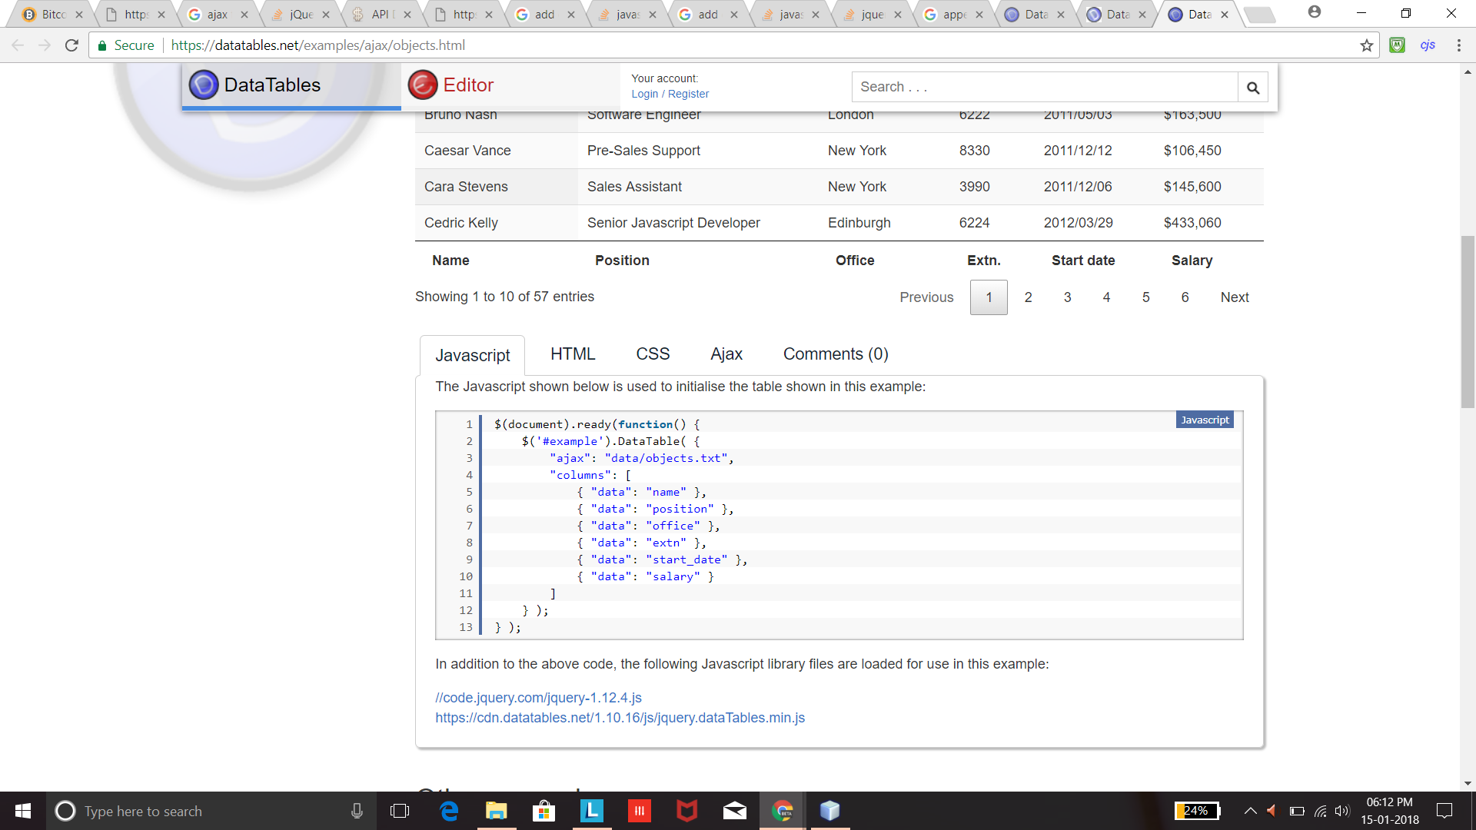1476x830 pixels.
Task: Click the scrollbar down arrow
Action: 1468,784
